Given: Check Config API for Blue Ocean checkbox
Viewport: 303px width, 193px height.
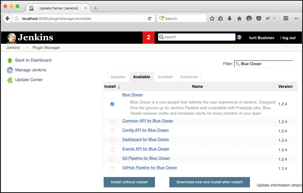Looking at the screenshot, I should [x=112, y=131].
